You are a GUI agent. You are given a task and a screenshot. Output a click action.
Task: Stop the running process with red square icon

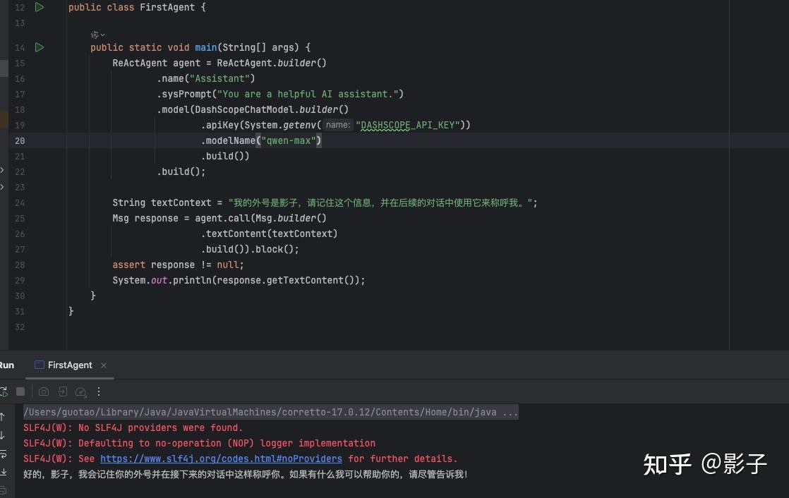(22, 391)
